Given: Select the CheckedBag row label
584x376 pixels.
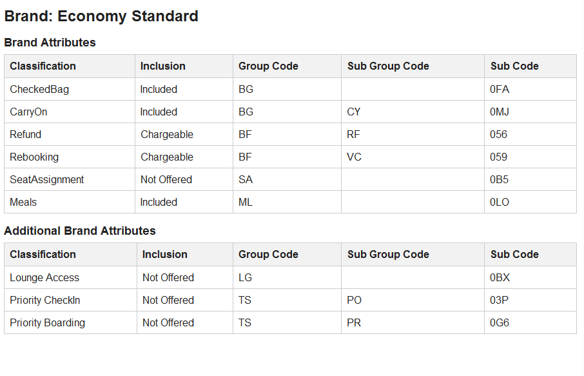Looking at the screenshot, I should coord(39,89).
